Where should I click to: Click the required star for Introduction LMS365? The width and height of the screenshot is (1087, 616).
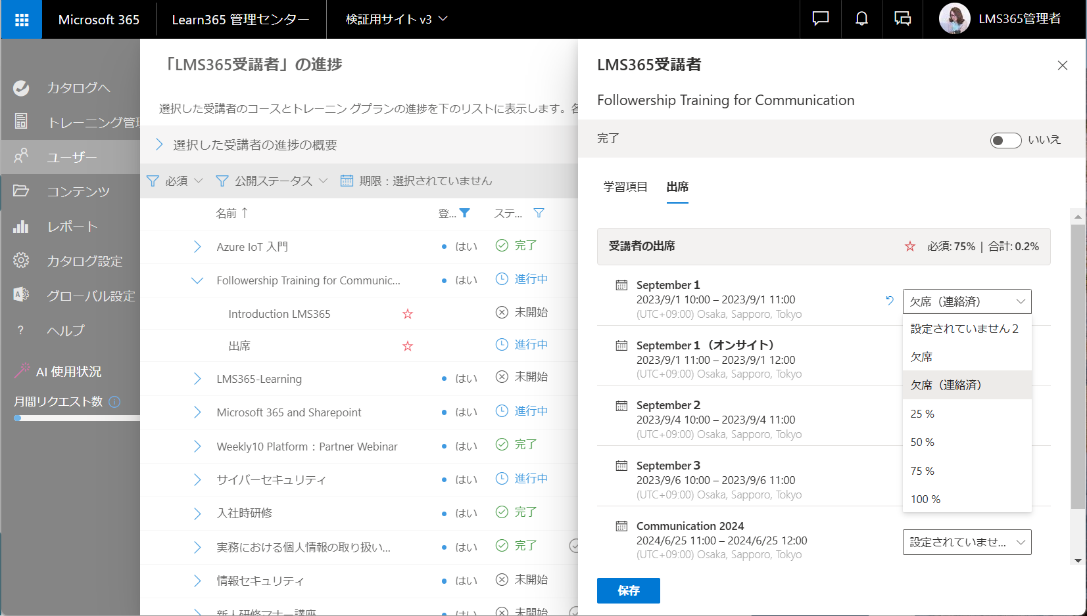(x=408, y=314)
